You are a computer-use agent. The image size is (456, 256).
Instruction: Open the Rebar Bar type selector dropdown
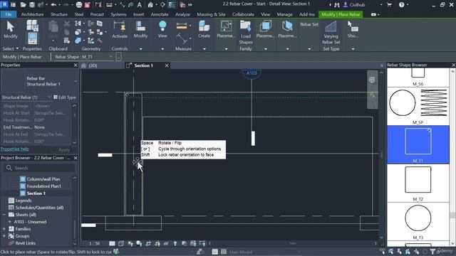pyautogui.click(x=76, y=81)
